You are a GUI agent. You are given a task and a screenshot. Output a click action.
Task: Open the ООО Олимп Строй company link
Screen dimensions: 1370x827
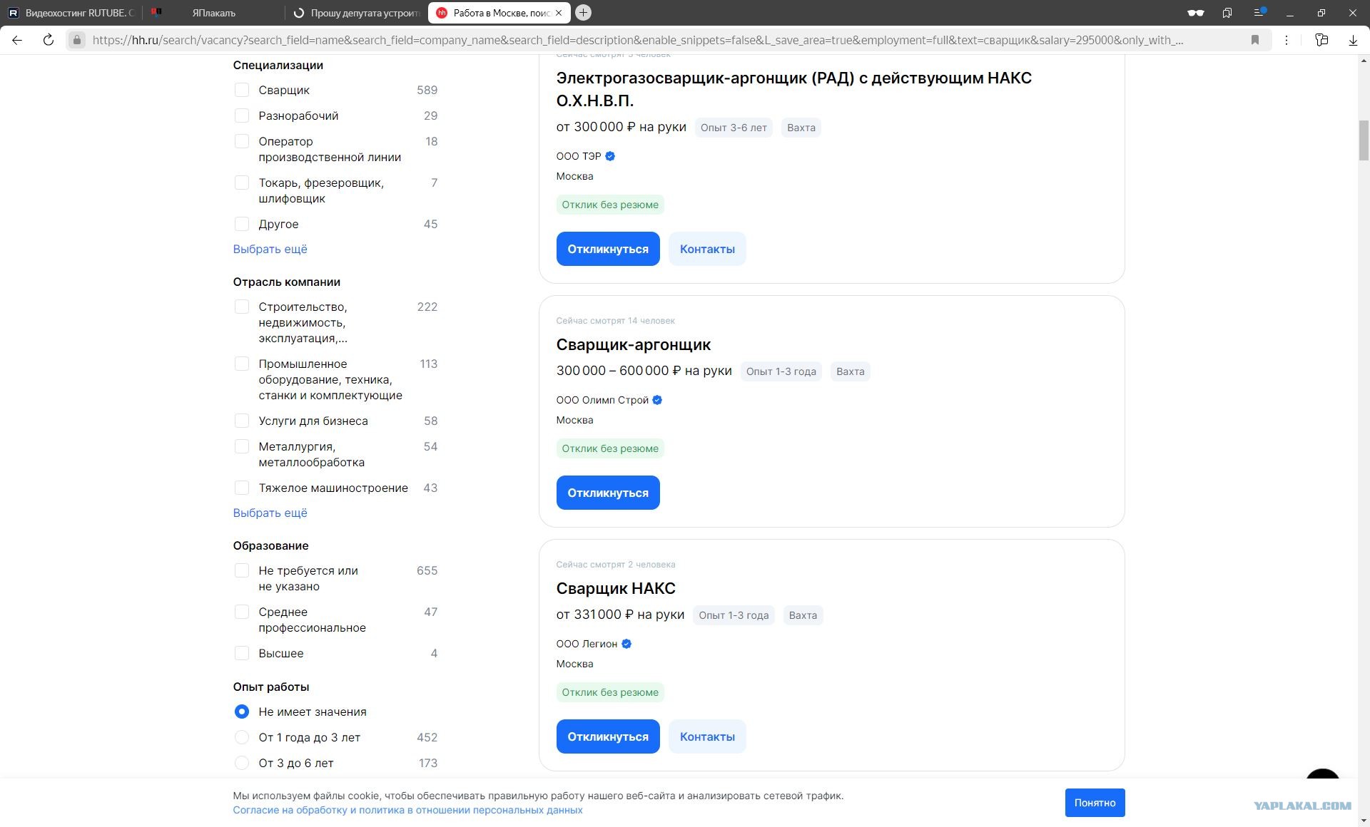point(602,400)
